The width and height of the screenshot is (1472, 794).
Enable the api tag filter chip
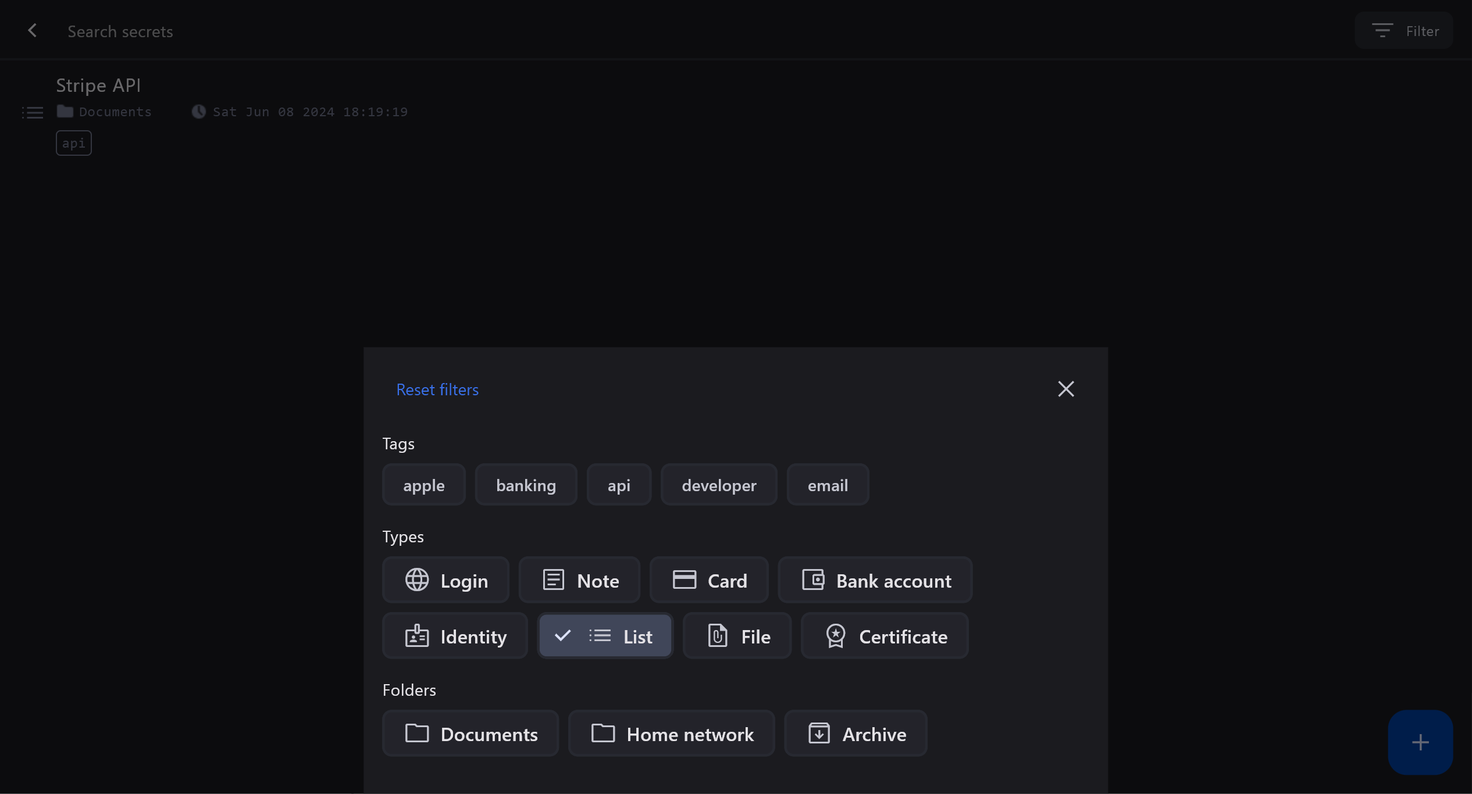[x=619, y=485]
